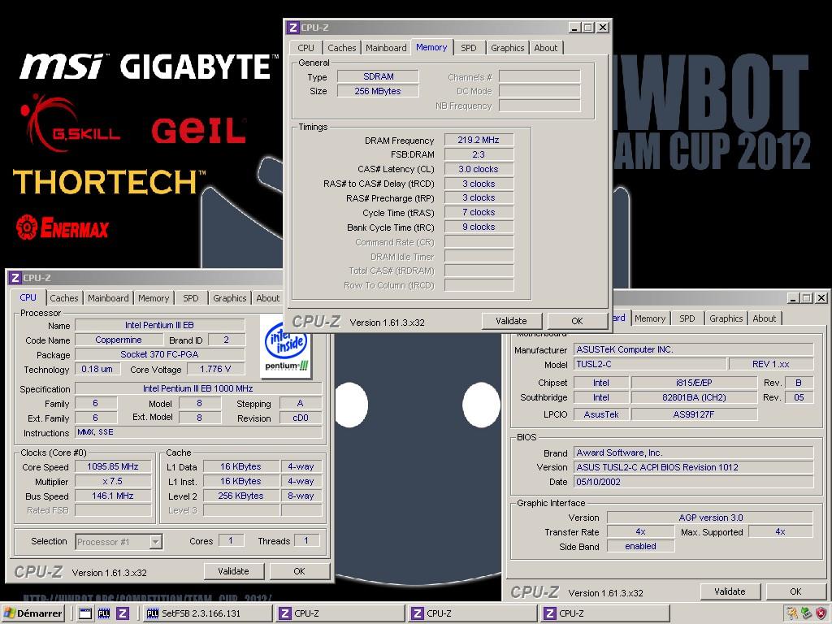Open the CPU tab in Memory window

[x=305, y=48]
